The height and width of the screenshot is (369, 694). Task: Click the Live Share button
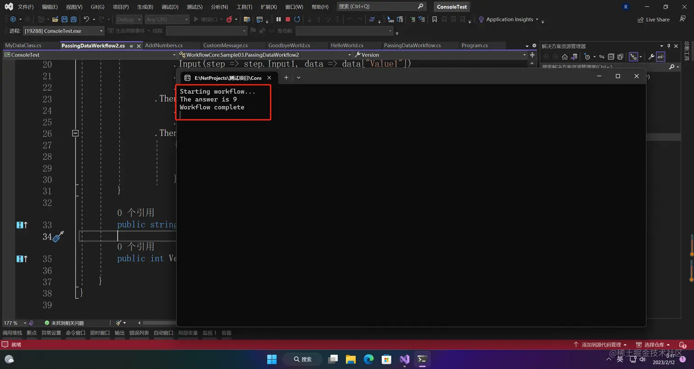pyautogui.click(x=654, y=19)
